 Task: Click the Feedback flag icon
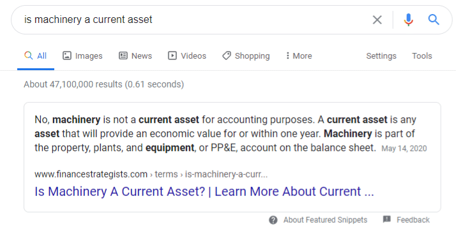(x=387, y=220)
